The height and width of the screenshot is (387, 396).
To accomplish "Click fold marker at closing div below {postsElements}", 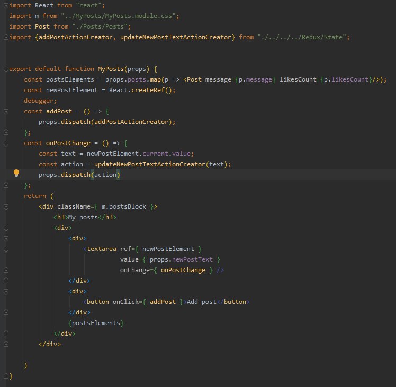I will [x=6, y=334].
